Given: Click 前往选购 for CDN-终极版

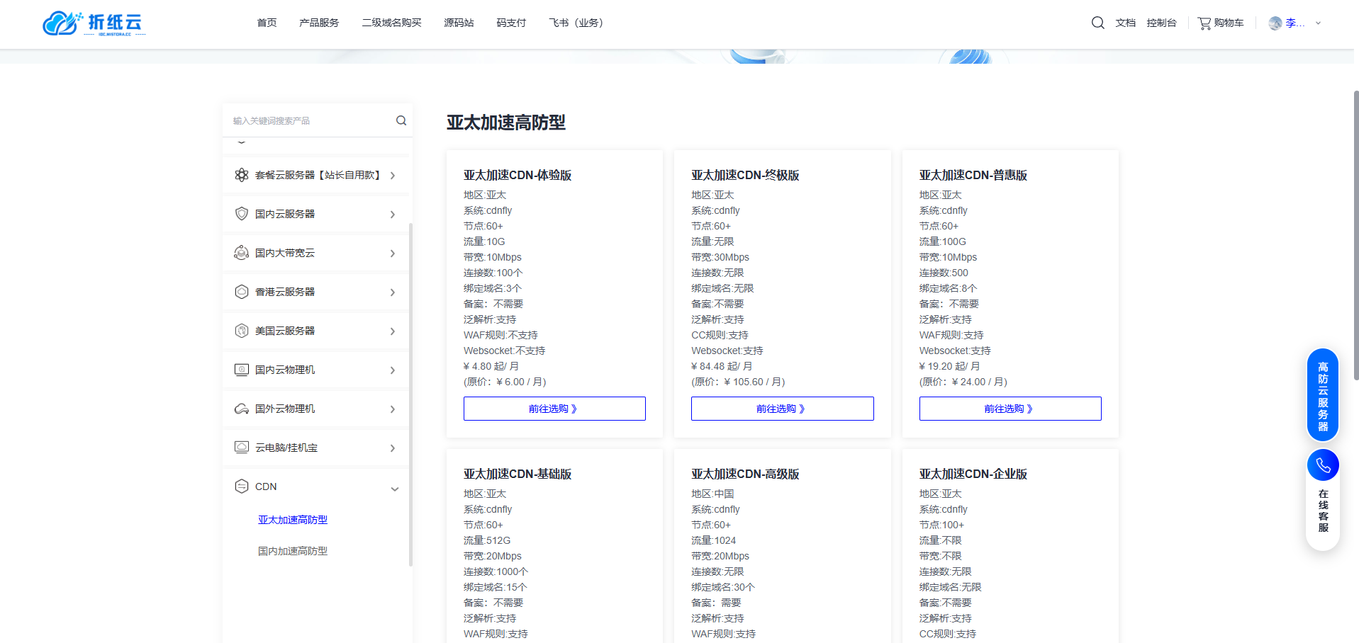Looking at the screenshot, I should [782, 409].
